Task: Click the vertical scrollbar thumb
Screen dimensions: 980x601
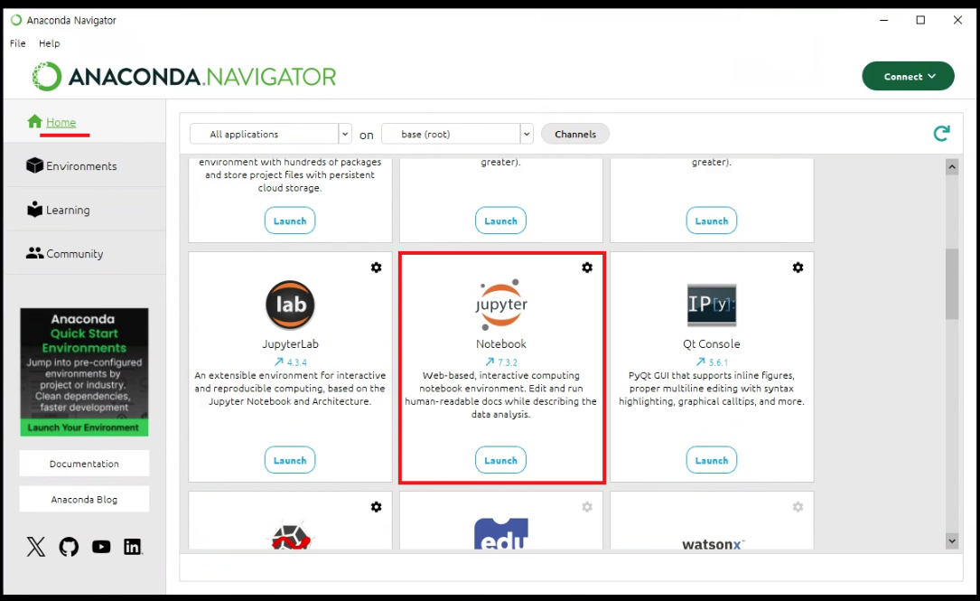Action: coord(952,284)
